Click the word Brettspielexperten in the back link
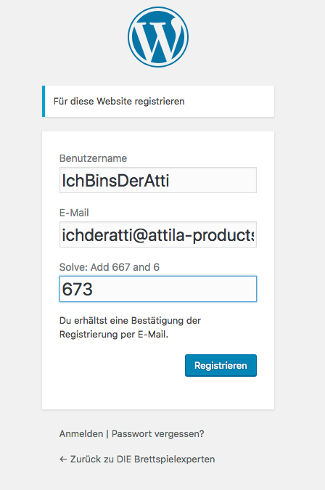325x490 pixels. 175,460
